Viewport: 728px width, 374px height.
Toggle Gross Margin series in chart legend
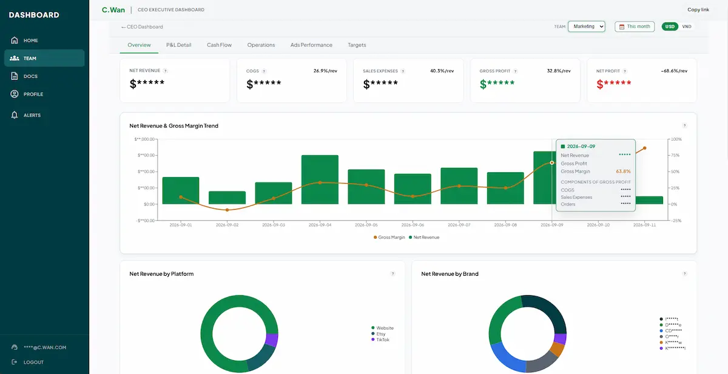[389, 237]
